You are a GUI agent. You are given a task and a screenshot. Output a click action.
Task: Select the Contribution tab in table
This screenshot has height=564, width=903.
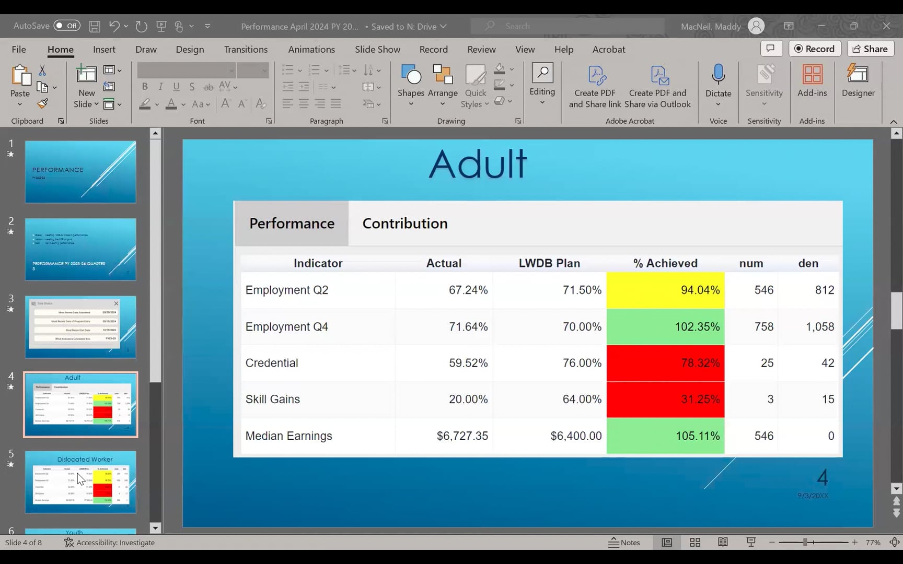(405, 224)
